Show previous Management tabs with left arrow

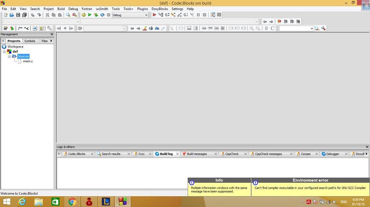click(x=3, y=41)
